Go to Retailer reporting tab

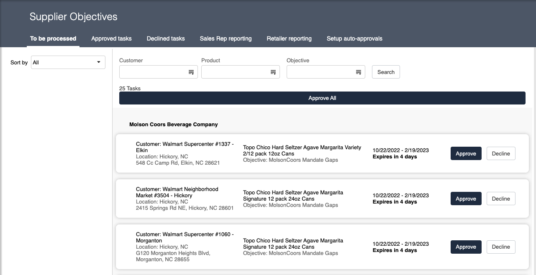[289, 38]
